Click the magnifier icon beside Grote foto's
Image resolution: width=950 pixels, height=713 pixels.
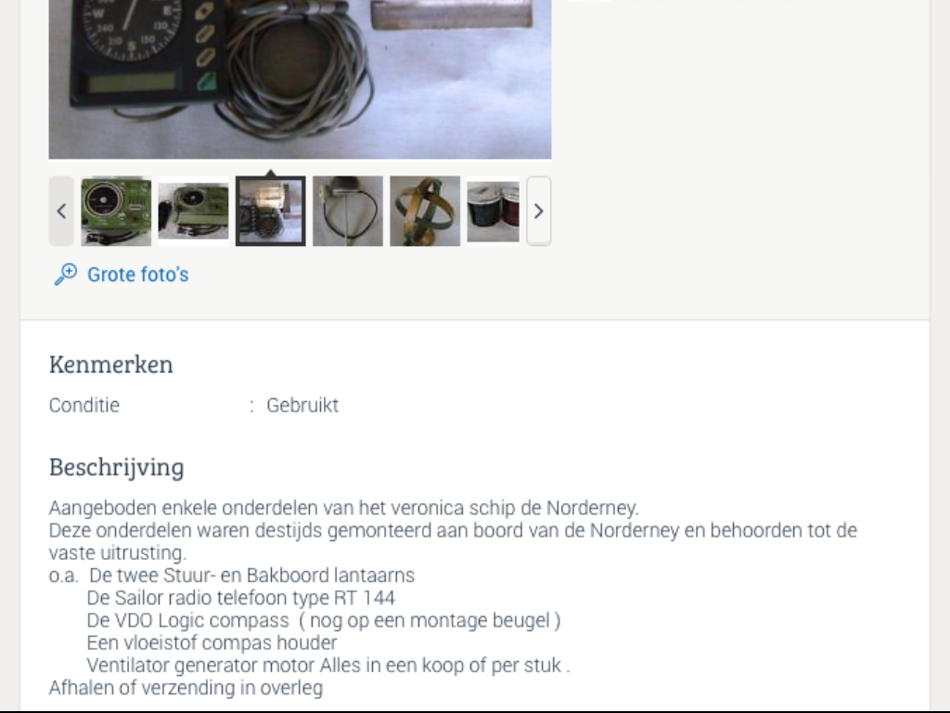tap(66, 274)
